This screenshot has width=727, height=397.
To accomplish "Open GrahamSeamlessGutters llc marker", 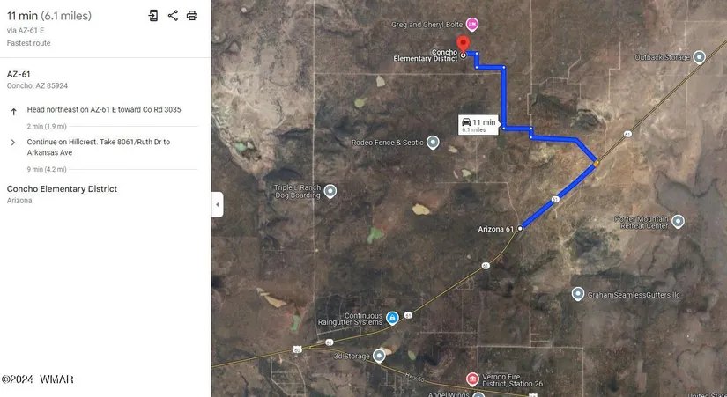I will tap(578, 294).
